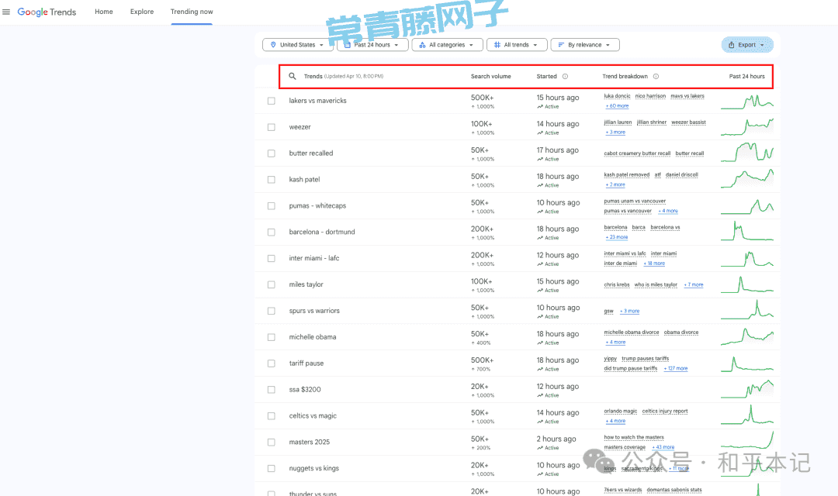Check the weezer row checkbox
The width and height of the screenshot is (838, 496).
[x=272, y=127]
